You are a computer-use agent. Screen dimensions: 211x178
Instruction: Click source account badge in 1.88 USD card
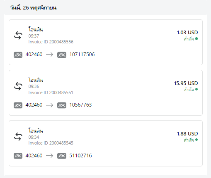(x=18, y=156)
